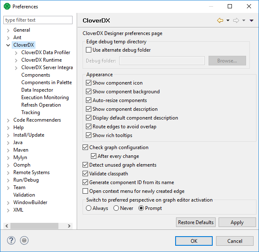Open the Execution Monitoring preferences page
Screen dimensions: 259x252
coord(45,97)
